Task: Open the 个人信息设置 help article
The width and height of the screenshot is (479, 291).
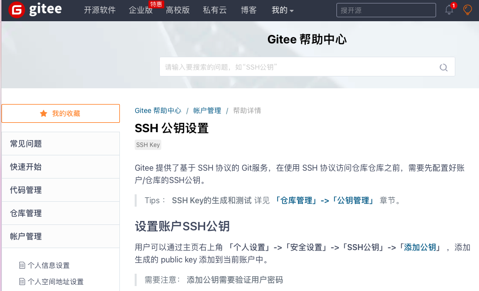Action: 48,265
